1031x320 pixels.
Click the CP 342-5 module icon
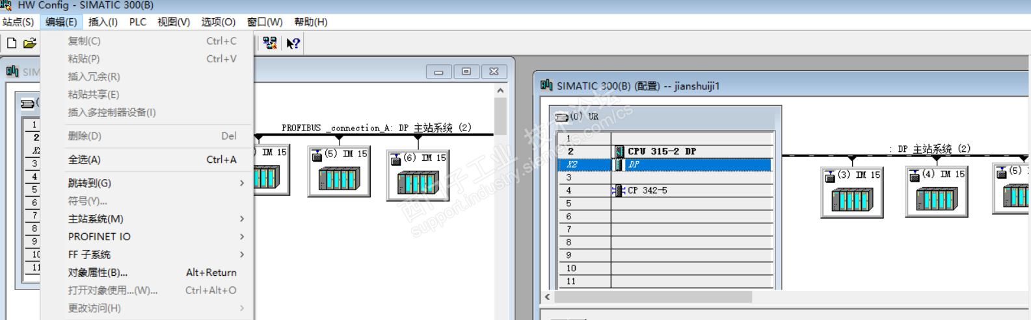tap(619, 190)
